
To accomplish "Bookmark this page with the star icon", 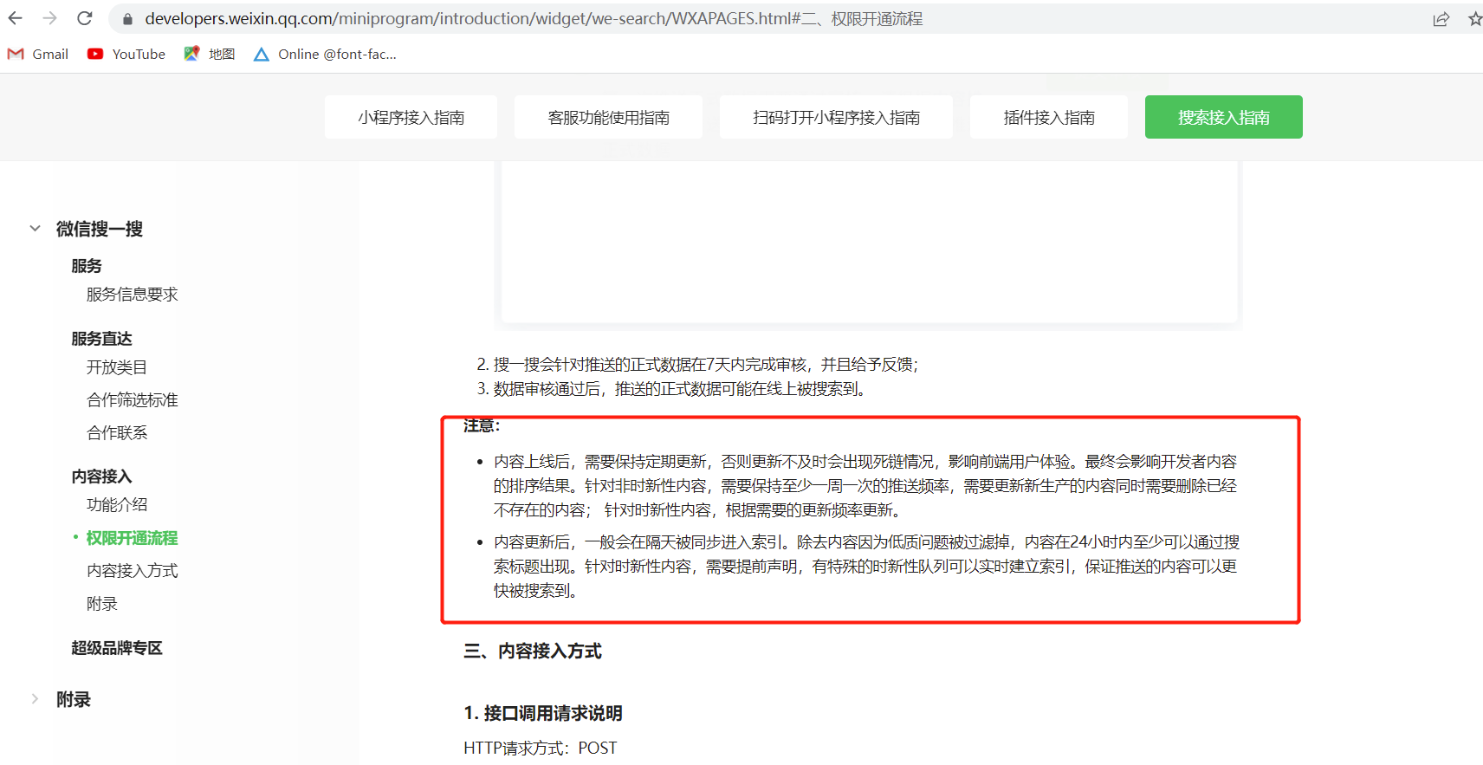I will click(1474, 19).
